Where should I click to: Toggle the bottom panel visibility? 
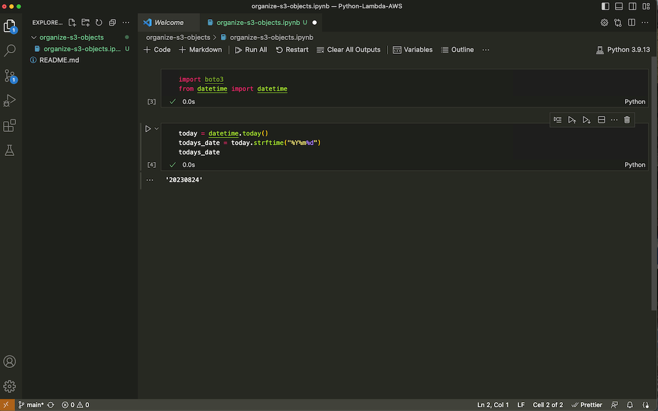pyautogui.click(x=619, y=6)
